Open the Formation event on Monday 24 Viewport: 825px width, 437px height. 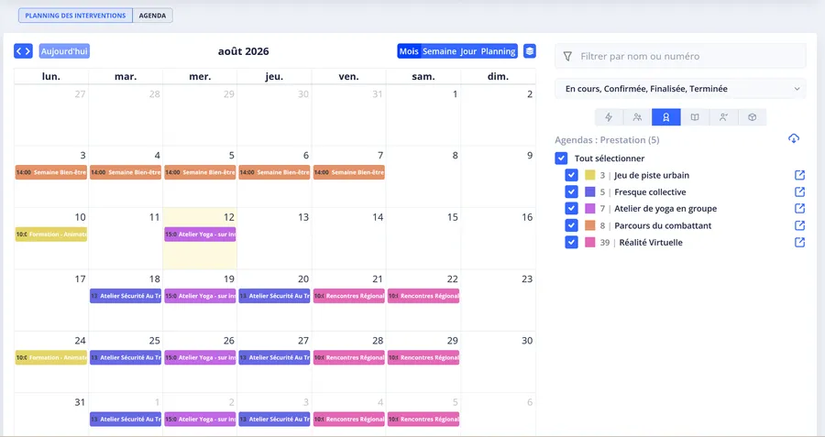pos(51,357)
